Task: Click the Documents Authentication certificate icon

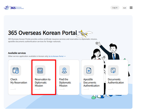Action: [113, 70]
